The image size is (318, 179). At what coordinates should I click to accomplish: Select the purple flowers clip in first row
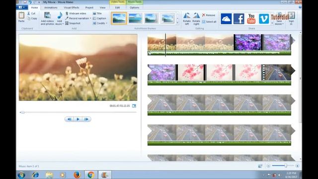pyautogui.click(x=247, y=42)
